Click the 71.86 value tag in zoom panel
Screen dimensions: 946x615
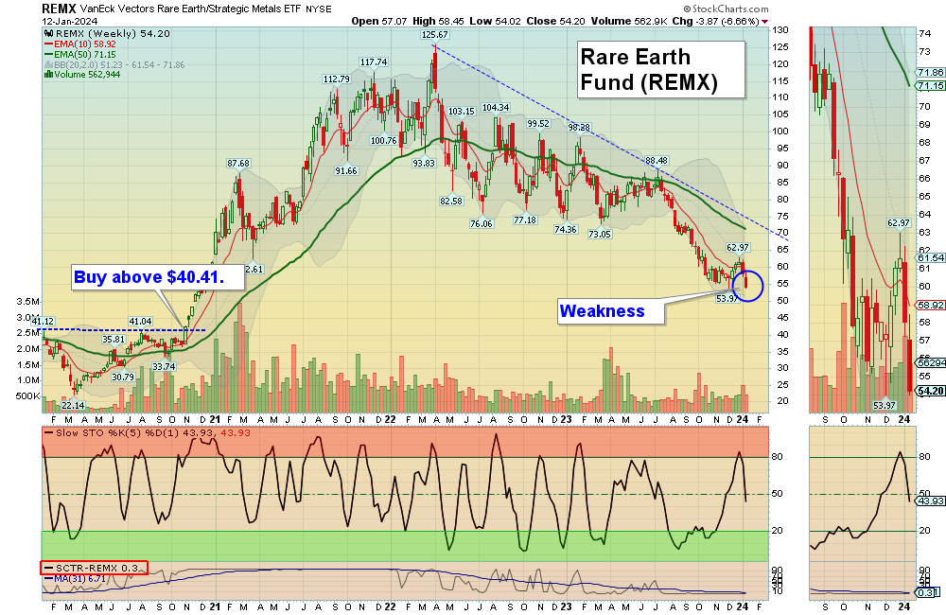point(930,73)
